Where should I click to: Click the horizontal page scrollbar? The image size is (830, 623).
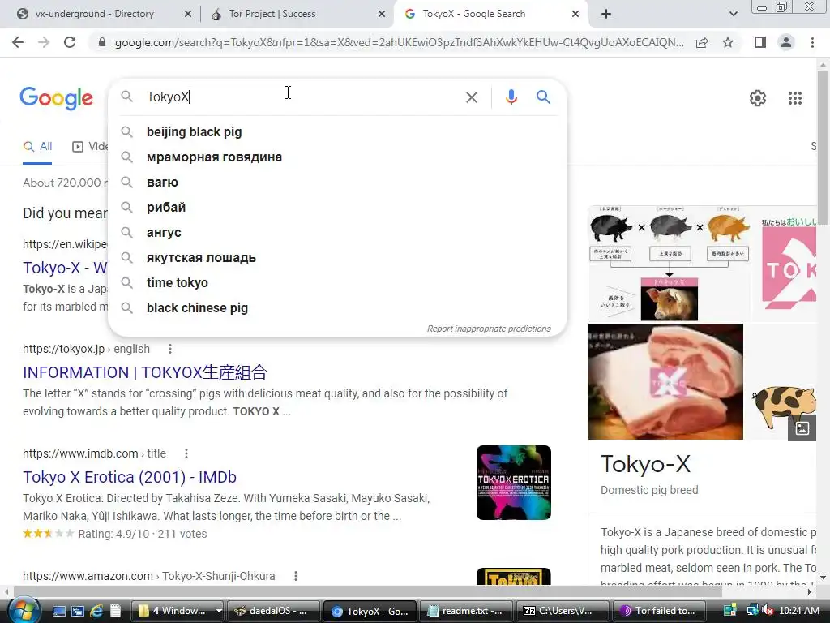pyautogui.click(x=368, y=591)
